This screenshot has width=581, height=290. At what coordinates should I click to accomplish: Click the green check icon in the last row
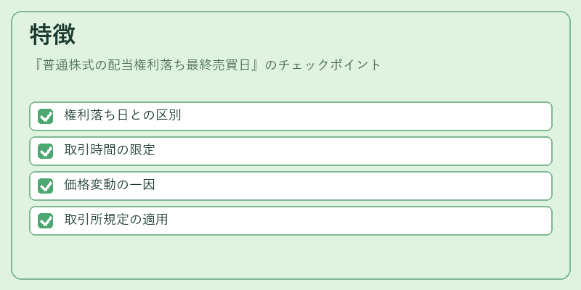[x=45, y=220]
